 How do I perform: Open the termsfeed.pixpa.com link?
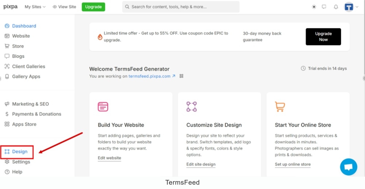point(149,76)
